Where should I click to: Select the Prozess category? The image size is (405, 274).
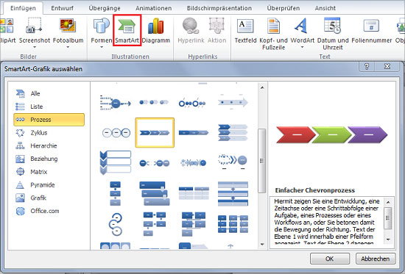[x=49, y=120]
